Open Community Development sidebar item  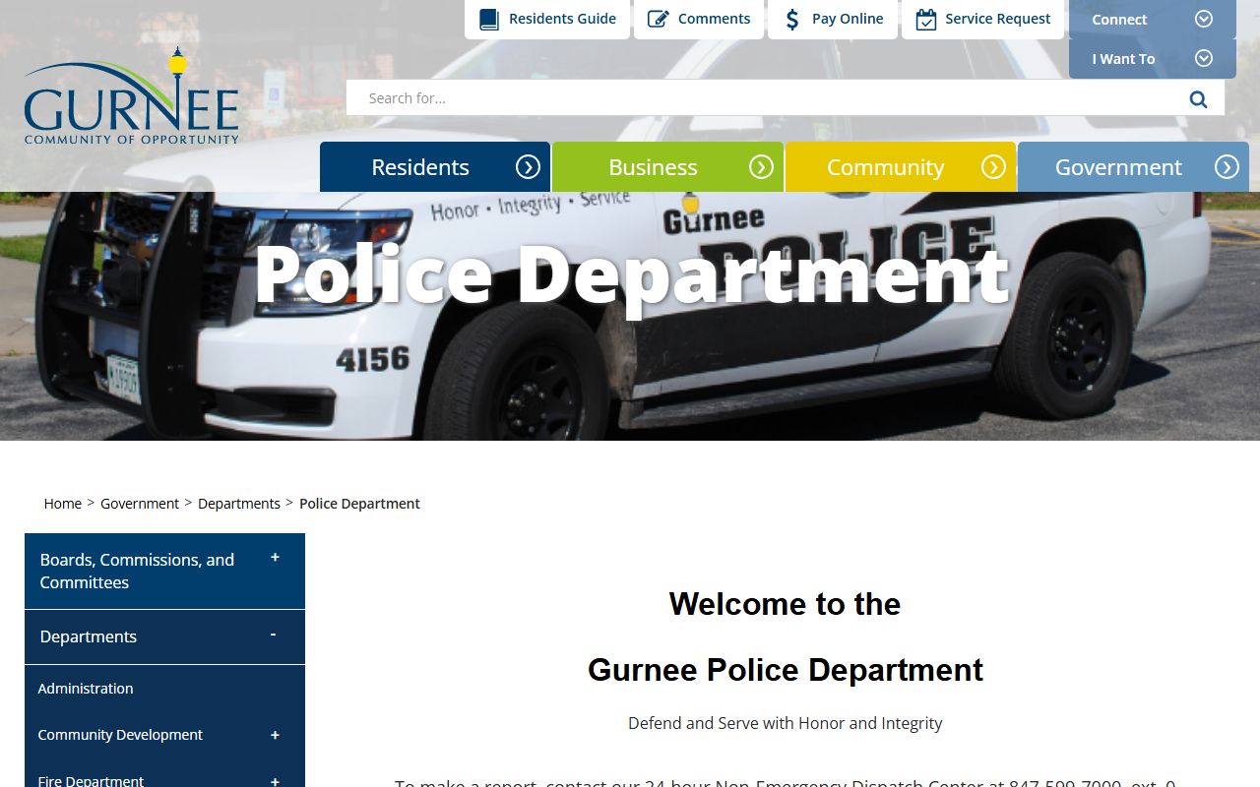120,735
